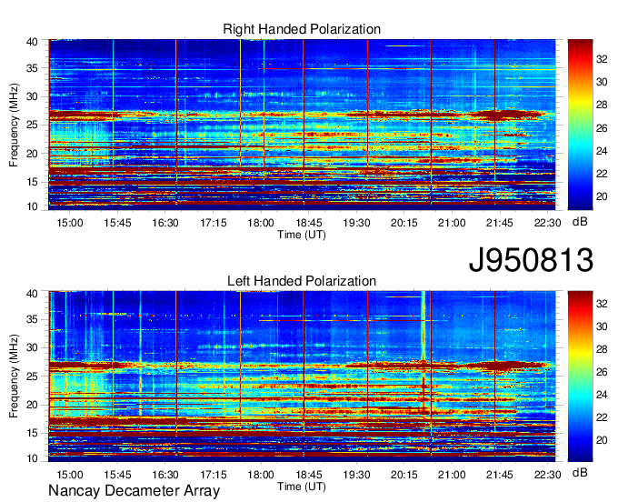
Task: Click the 21:00 tick under Right Handed plot
Action: [x=452, y=223]
